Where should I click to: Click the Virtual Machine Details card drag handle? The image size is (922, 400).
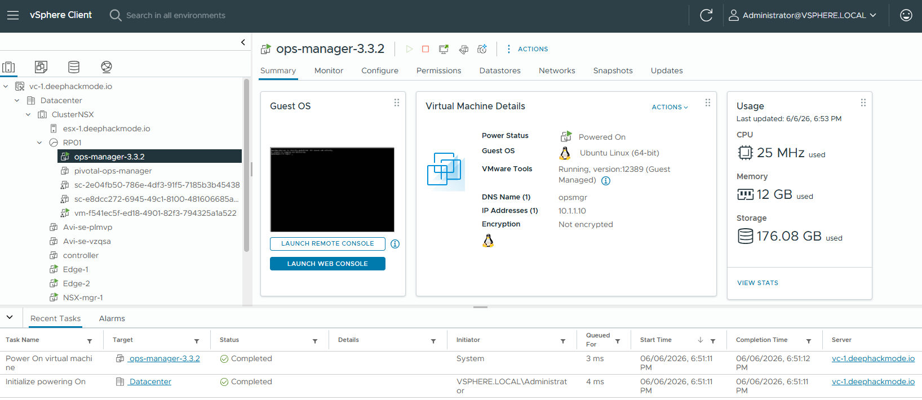708,103
